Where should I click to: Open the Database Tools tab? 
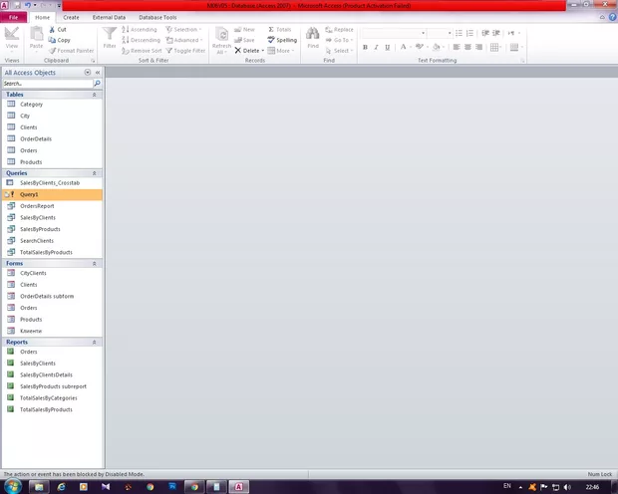[x=157, y=17]
